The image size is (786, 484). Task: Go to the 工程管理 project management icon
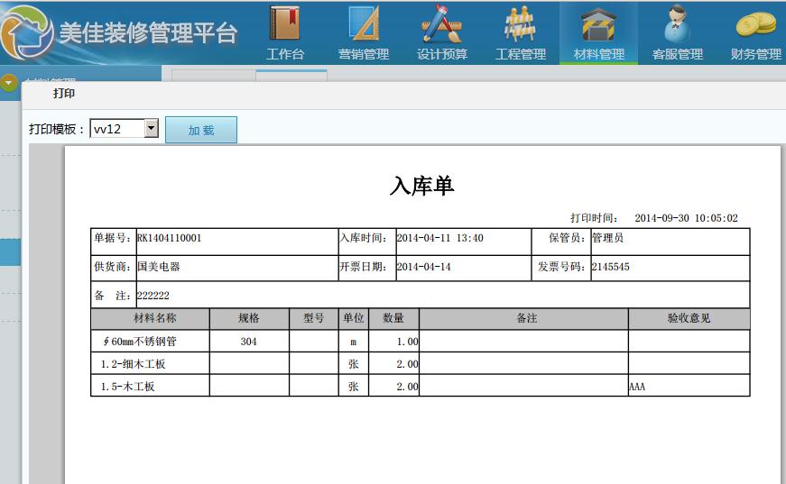point(521,26)
